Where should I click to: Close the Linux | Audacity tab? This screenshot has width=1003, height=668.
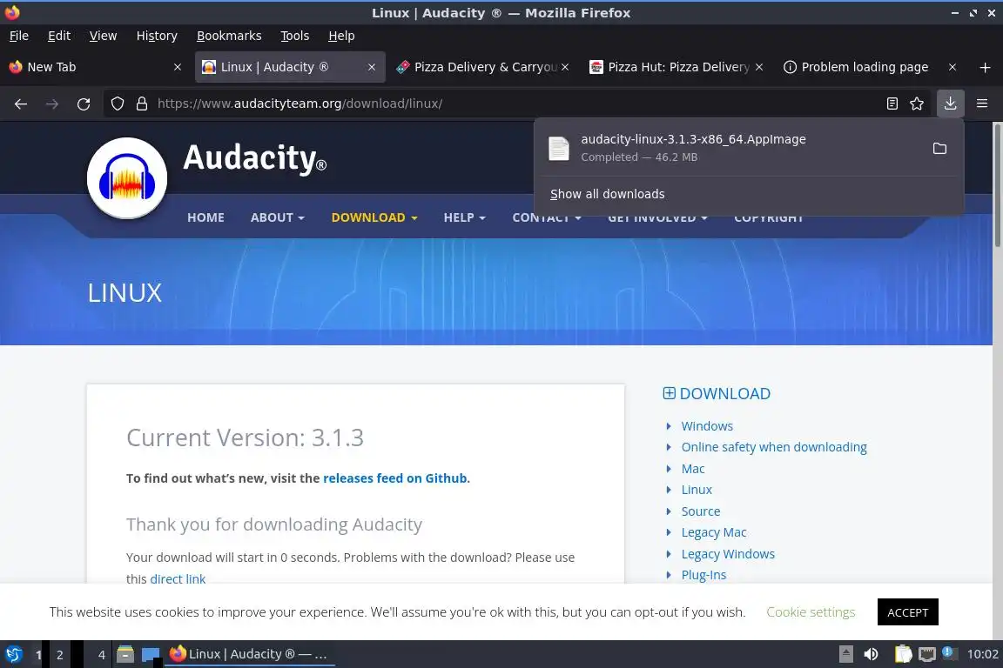371,67
